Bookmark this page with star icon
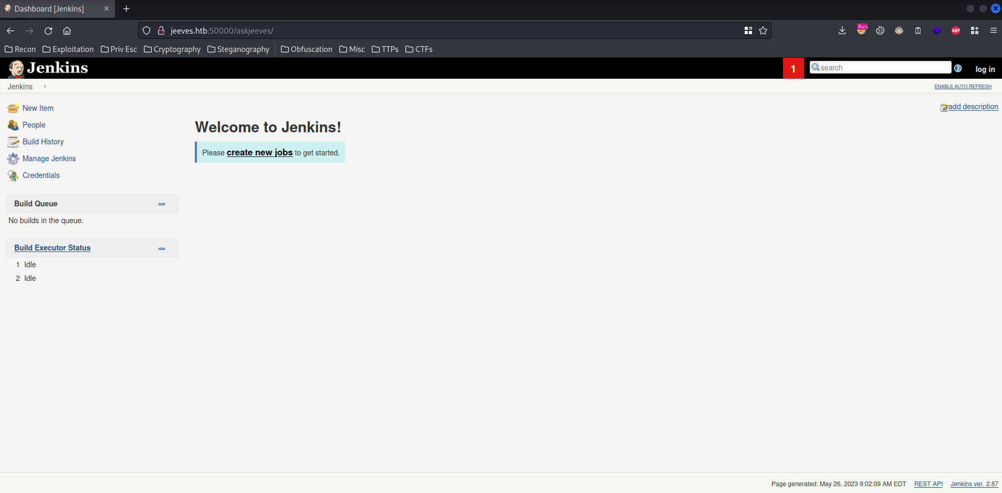This screenshot has width=1002, height=493. pyautogui.click(x=763, y=30)
